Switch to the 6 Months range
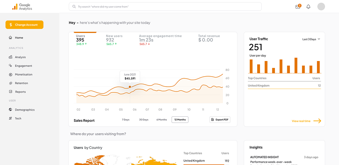 [x=162, y=120]
